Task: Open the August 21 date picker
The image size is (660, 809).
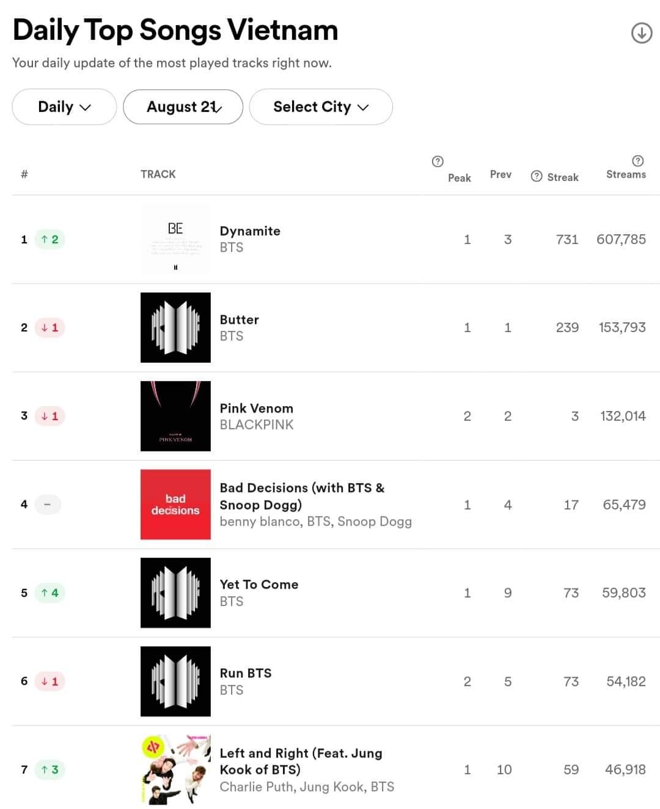Action: click(x=183, y=107)
